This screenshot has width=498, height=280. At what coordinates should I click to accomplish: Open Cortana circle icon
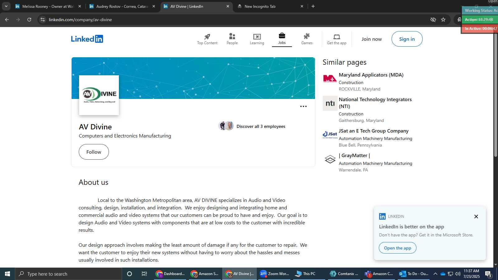[129, 274]
